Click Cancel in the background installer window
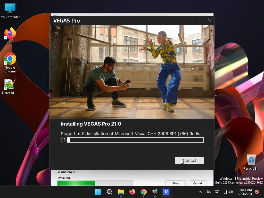This screenshot has width=264, height=198. pyautogui.click(x=197, y=183)
